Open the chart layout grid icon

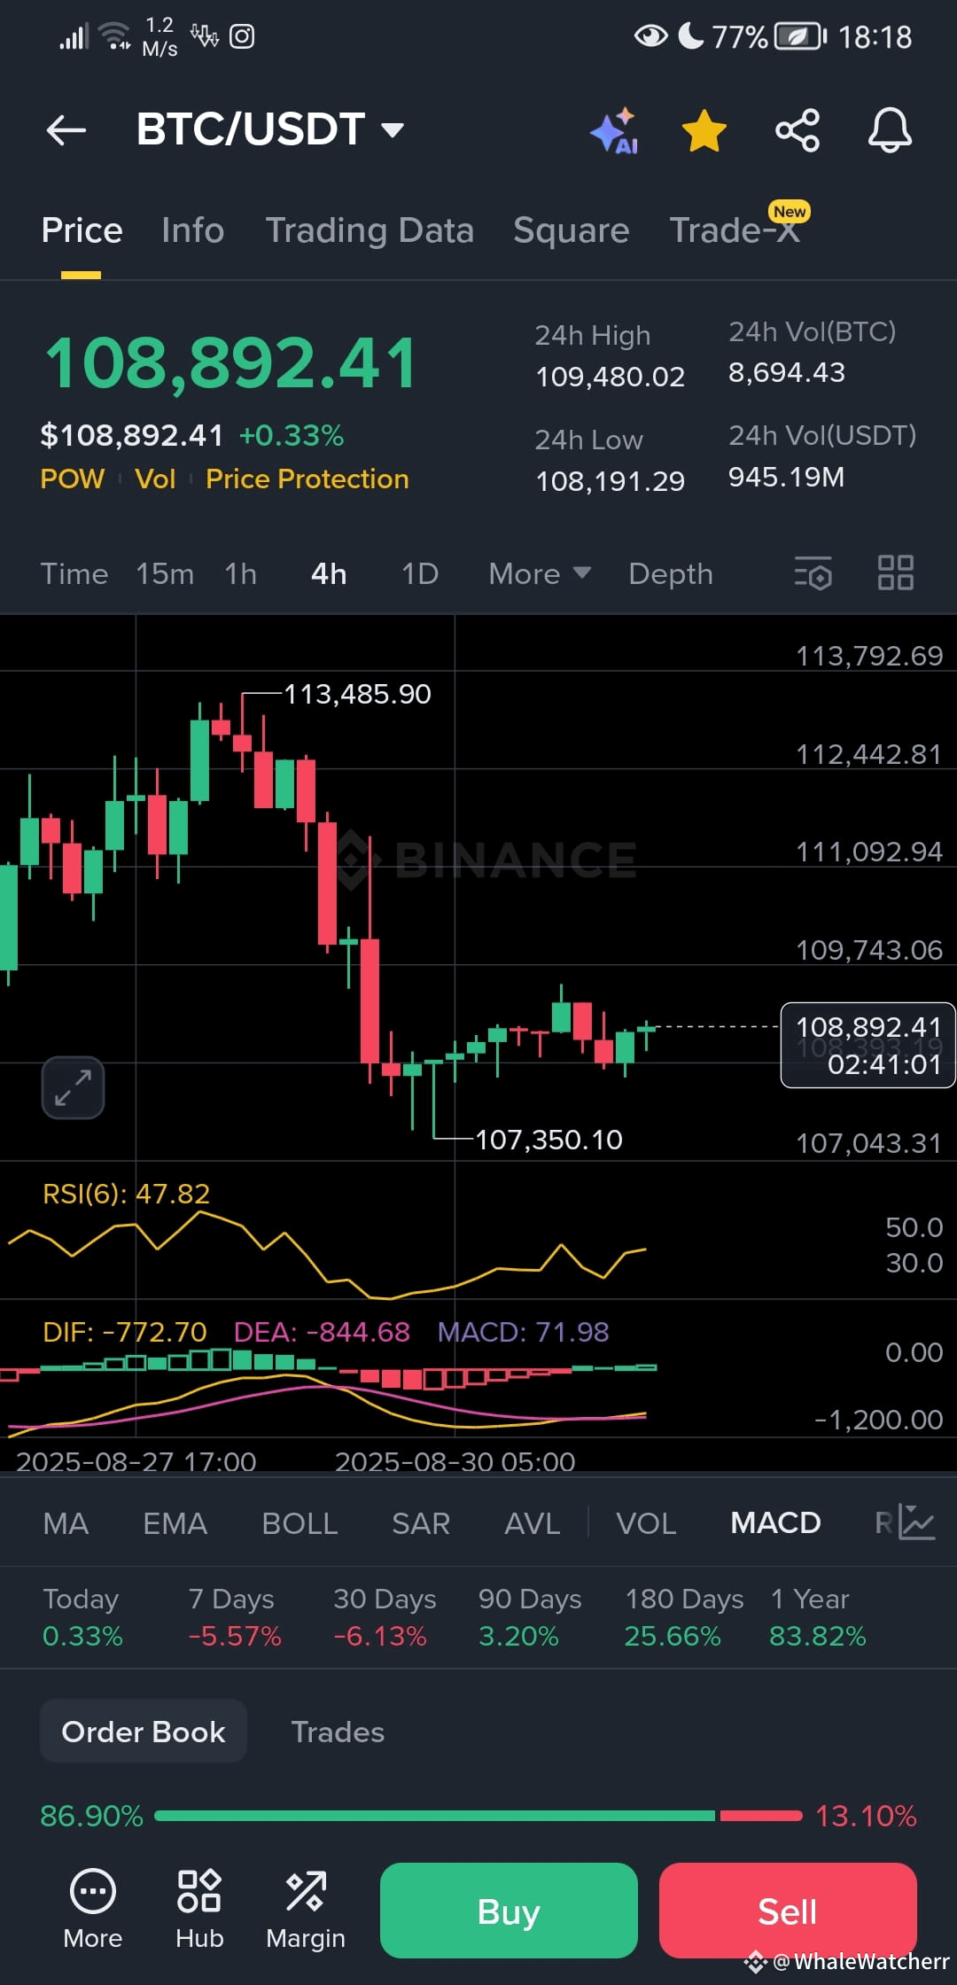[x=895, y=573]
